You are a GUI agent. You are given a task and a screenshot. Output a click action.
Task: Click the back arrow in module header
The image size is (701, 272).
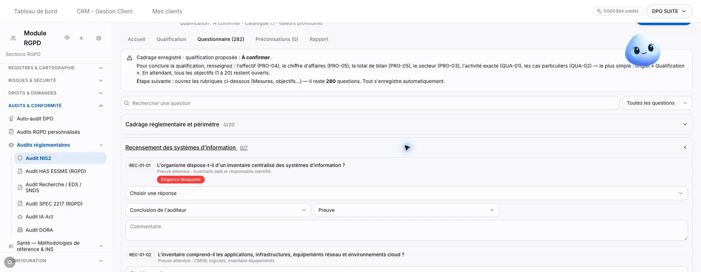pyautogui.click(x=82, y=38)
